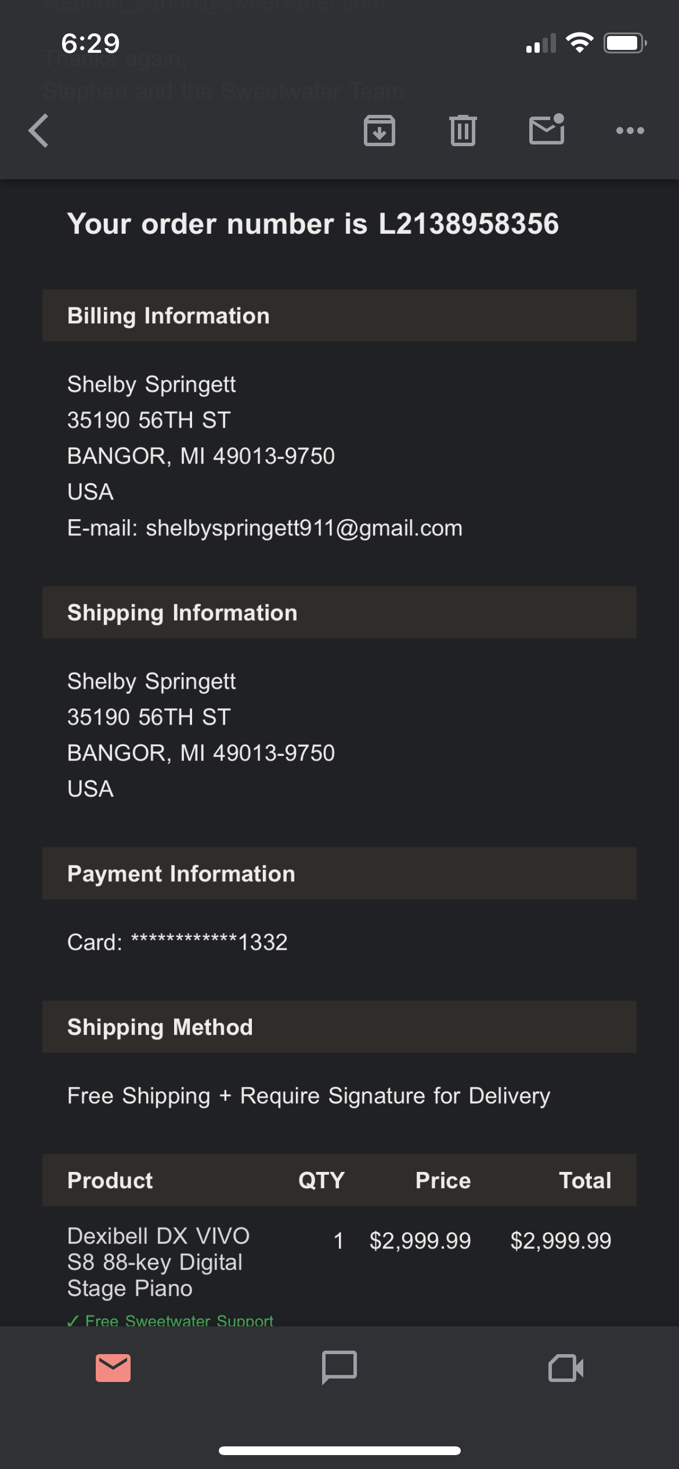Tap the Billing Information section header
The height and width of the screenshot is (1469, 679).
coord(168,316)
